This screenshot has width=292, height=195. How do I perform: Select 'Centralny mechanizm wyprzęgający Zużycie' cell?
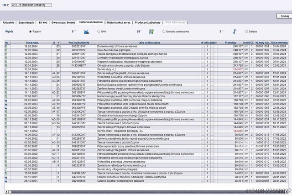click(149, 58)
